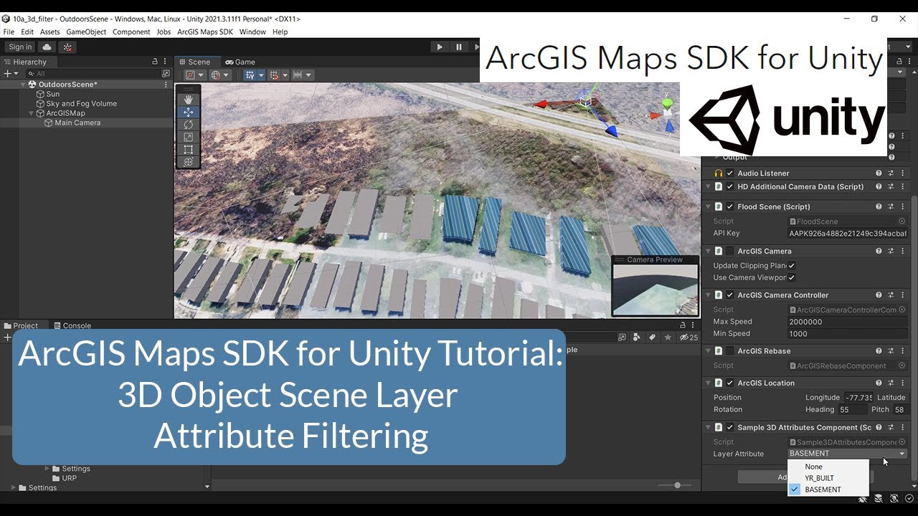Open the Window menu
This screenshot has width=918, height=516.
pyautogui.click(x=252, y=32)
